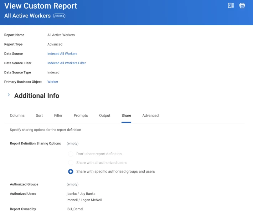Click authorized user lmcneil / Logan McNeil
The image size is (253, 215).
84,200
